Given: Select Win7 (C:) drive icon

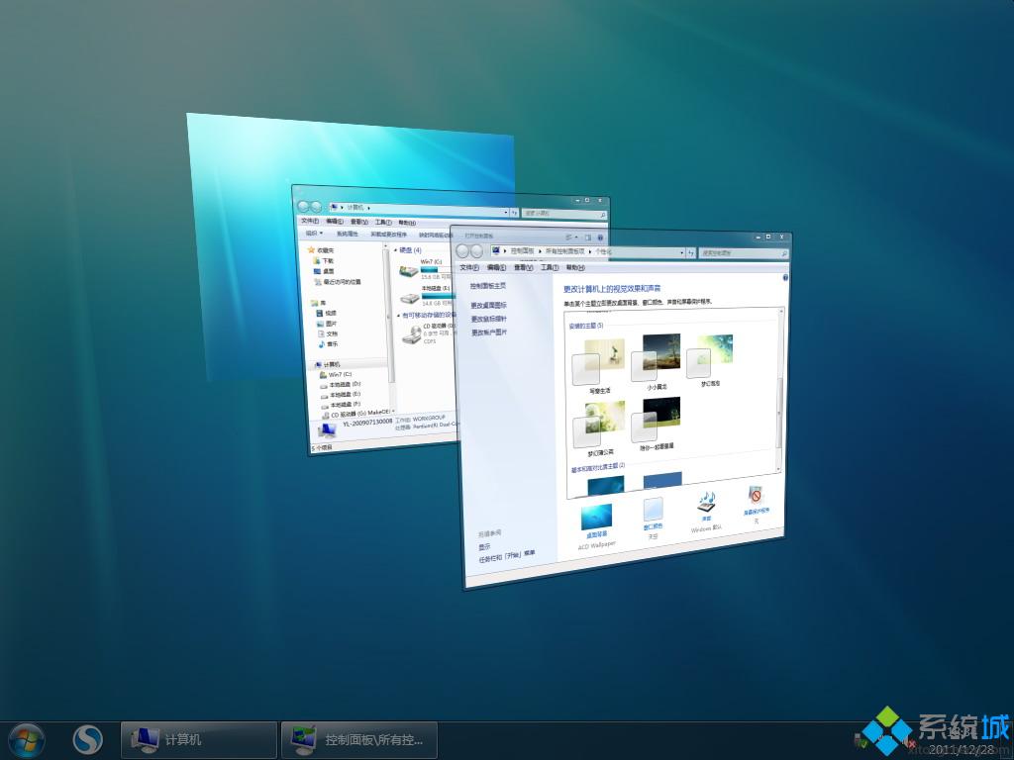Looking at the screenshot, I should [x=409, y=271].
